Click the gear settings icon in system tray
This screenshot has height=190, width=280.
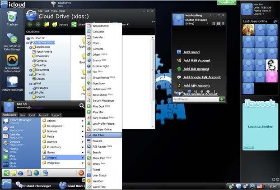point(245,186)
